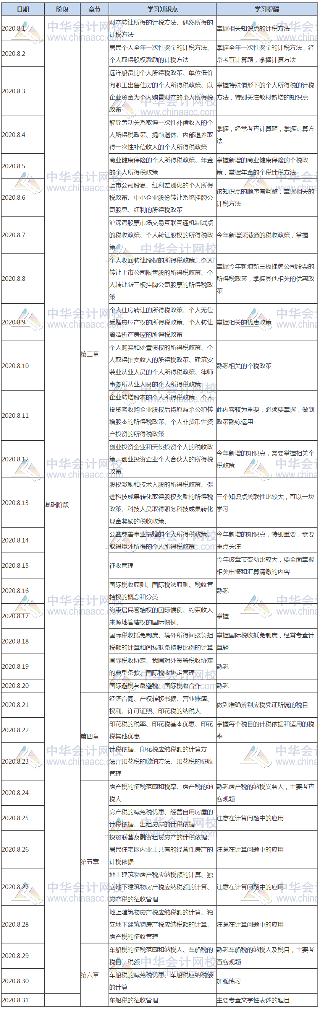The width and height of the screenshot is (320, 1010).
Task: Select the date cell 2020.8.21
Action: (x=22, y=705)
